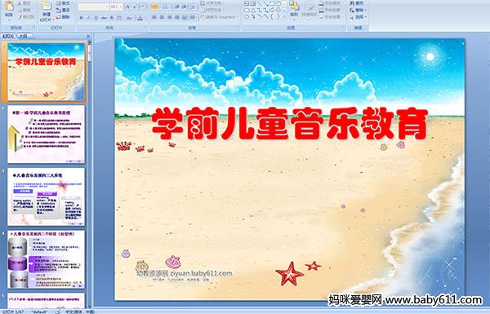This screenshot has width=490, height=314.
Task: Click the spell check icon in the status bar
Action: pyautogui.click(x=57, y=312)
